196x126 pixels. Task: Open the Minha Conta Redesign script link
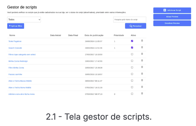(18, 61)
